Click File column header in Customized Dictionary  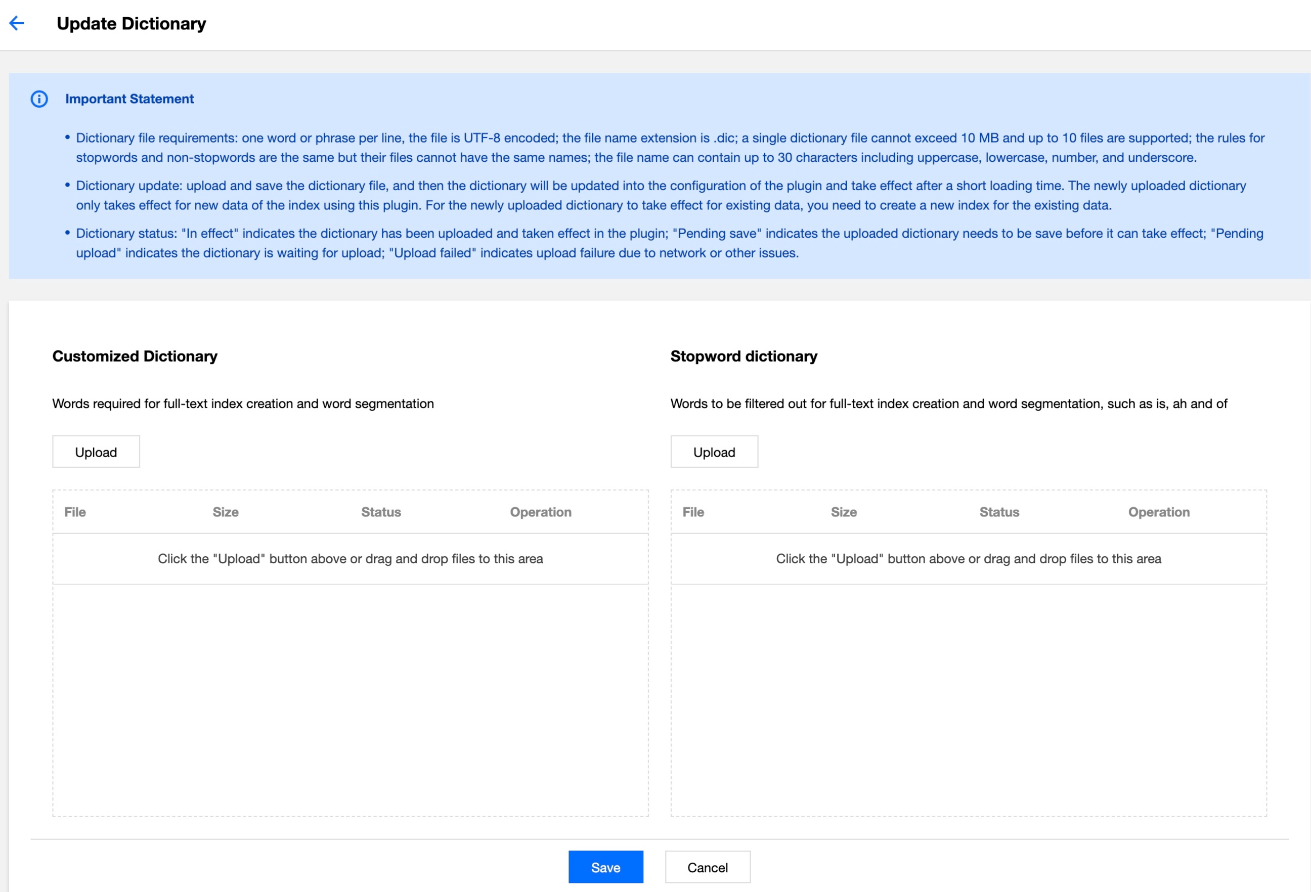75,512
